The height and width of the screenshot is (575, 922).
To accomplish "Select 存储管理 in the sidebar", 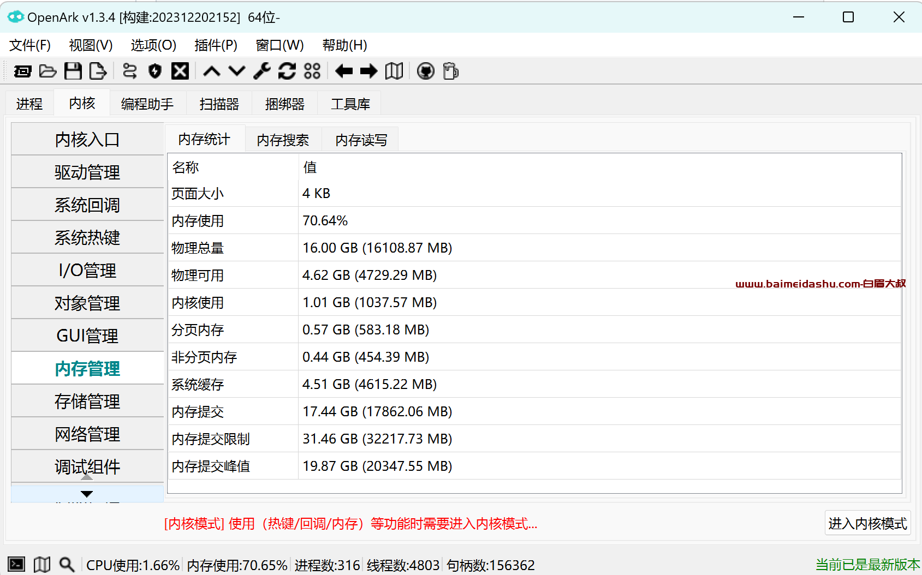I will [87, 402].
